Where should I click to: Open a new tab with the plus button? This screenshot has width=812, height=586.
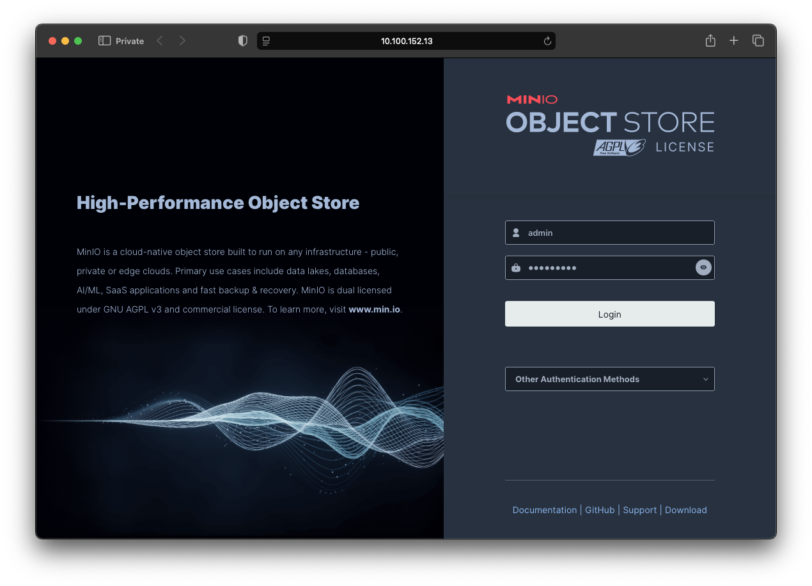click(733, 40)
